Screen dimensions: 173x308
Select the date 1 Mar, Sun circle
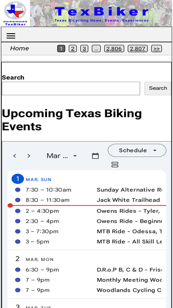tap(18, 179)
